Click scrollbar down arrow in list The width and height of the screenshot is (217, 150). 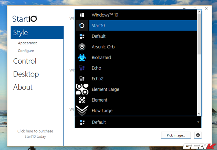tap(199, 114)
